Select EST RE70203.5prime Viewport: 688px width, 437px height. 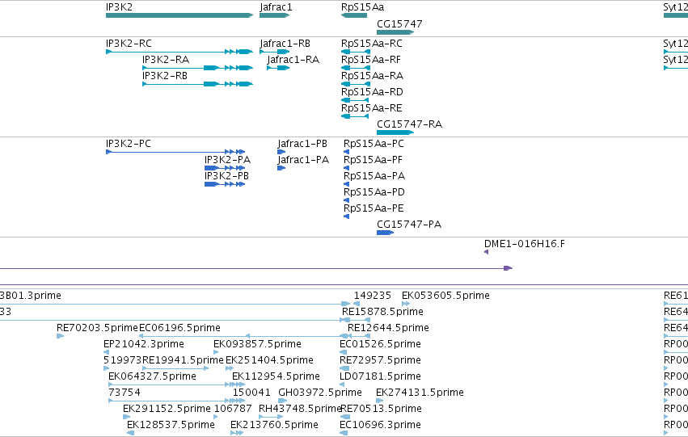[x=60, y=336]
